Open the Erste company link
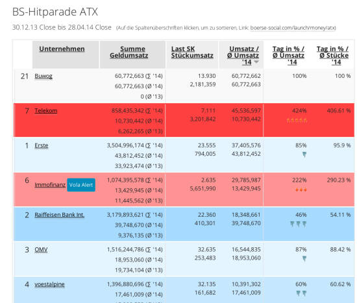 (42, 145)
